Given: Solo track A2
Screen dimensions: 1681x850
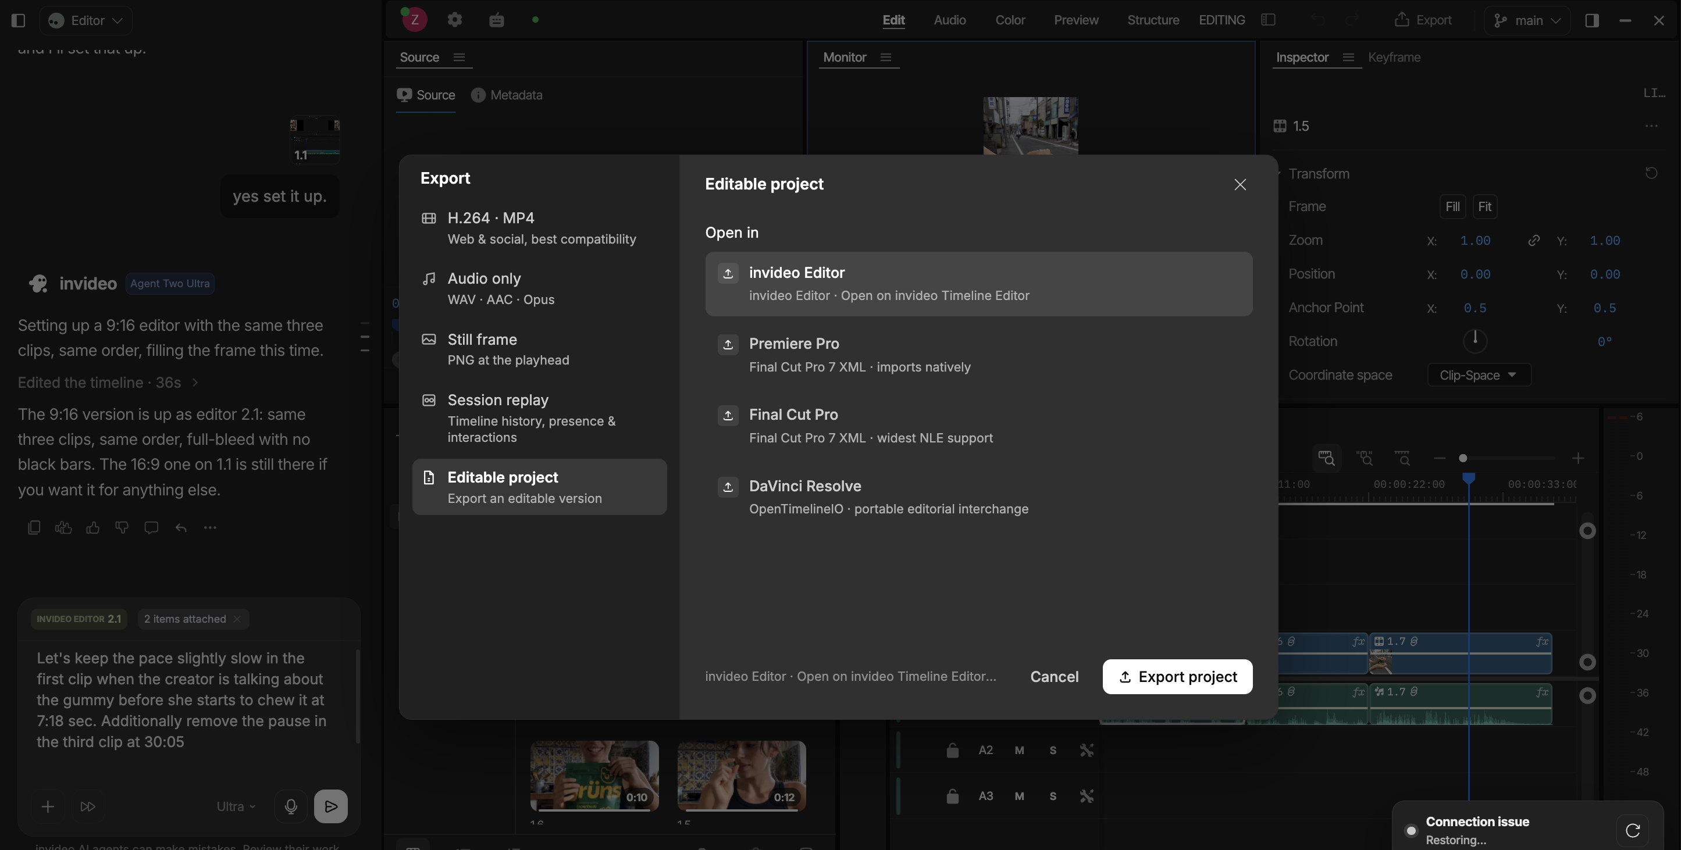Looking at the screenshot, I should 1053,750.
